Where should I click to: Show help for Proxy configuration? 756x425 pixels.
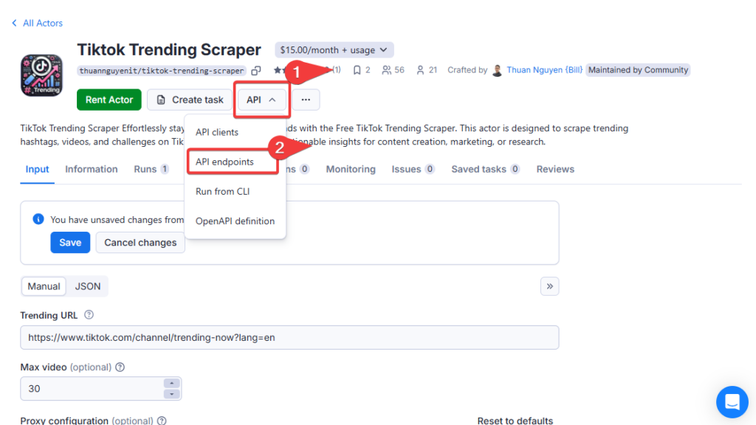162,420
